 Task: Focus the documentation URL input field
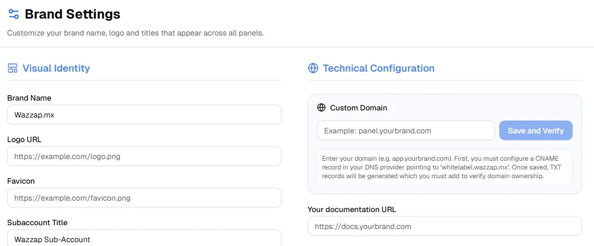coord(445,226)
